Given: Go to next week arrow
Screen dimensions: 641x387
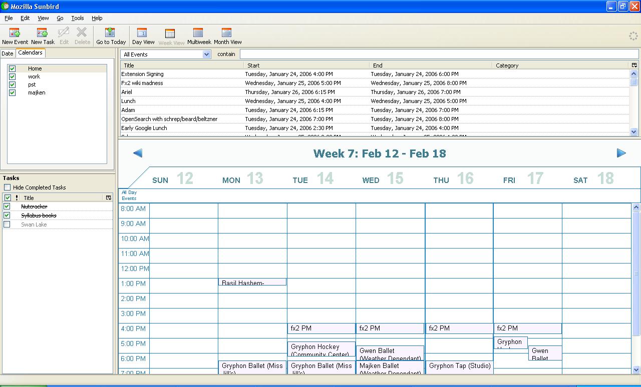Looking at the screenshot, I should point(621,153).
